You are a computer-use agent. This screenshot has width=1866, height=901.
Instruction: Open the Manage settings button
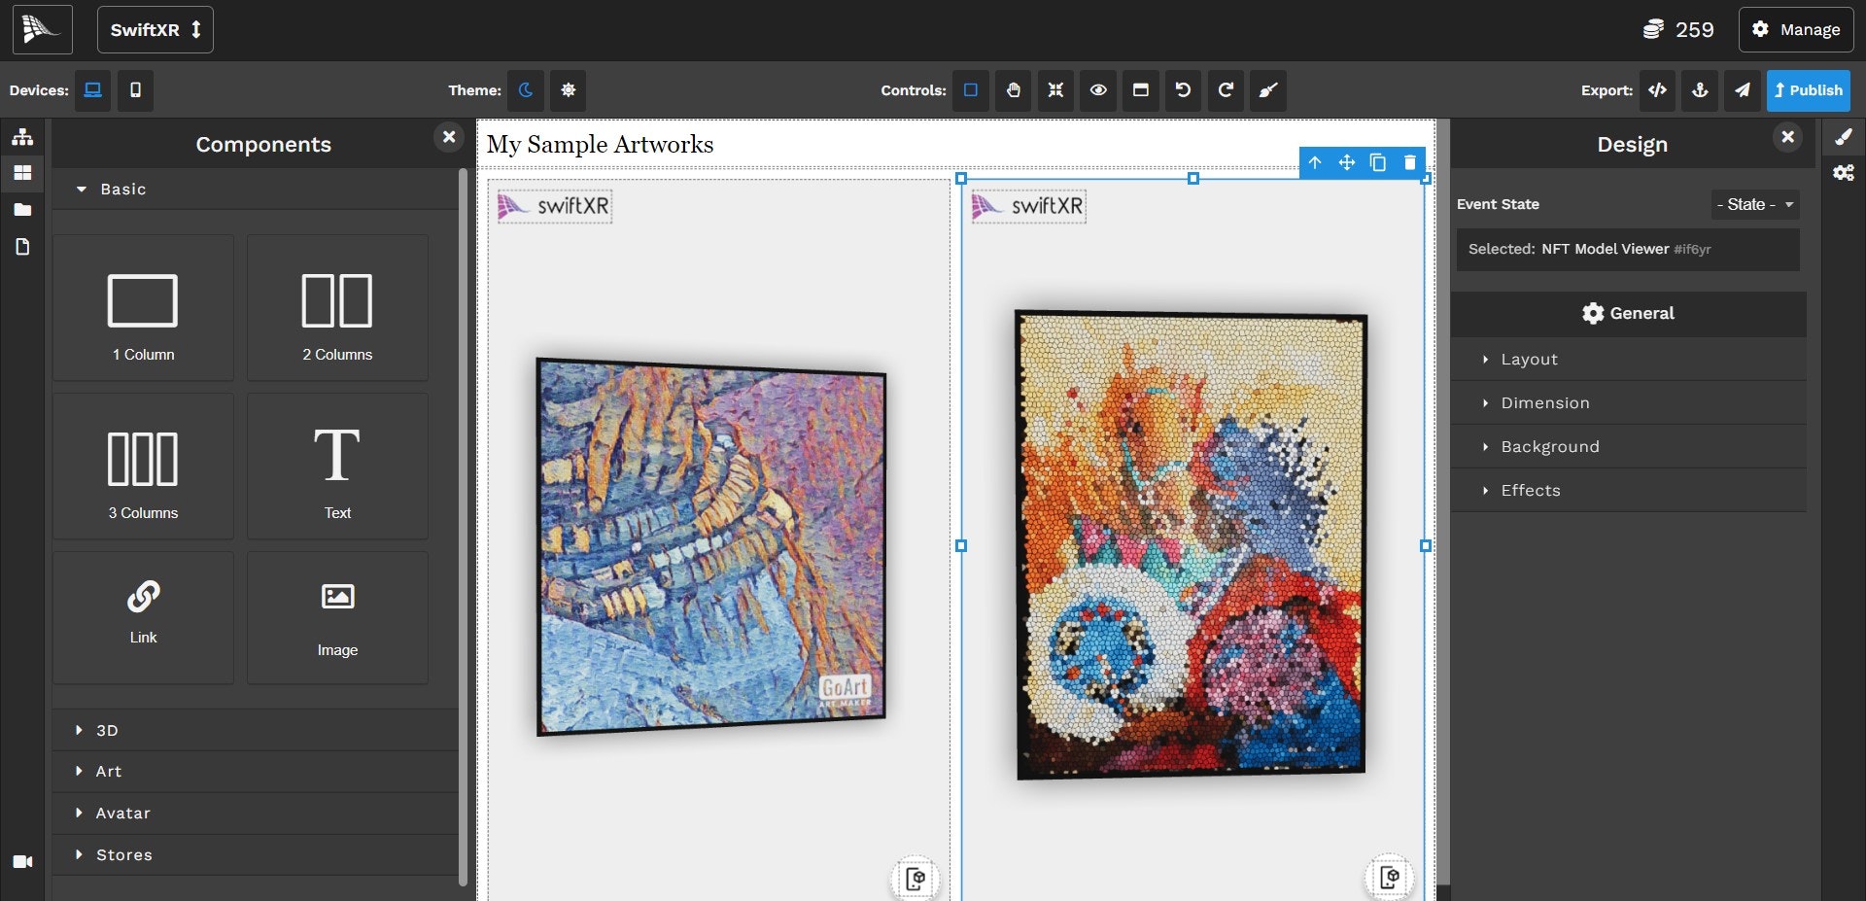click(1796, 29)
